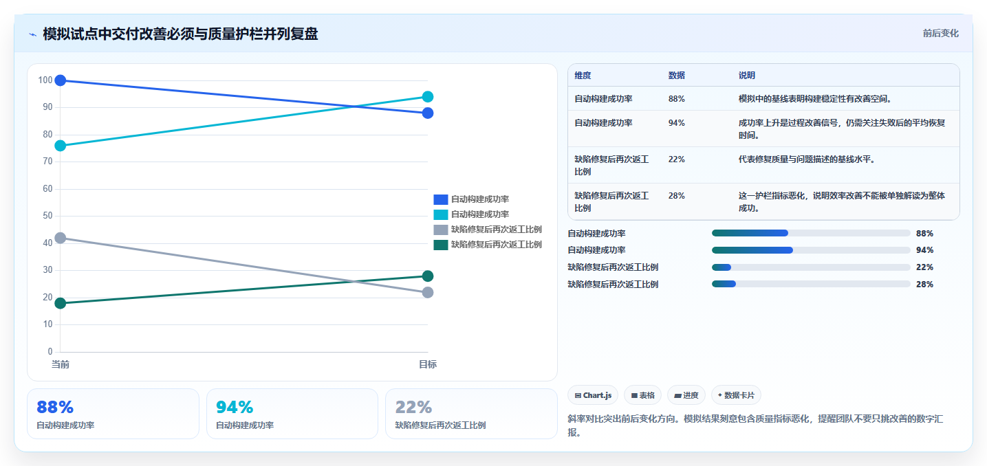Click the description 模拟中的基线表明构建稳定性有改善空间

point(815,99)
